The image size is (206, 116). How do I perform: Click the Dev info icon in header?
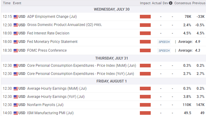point(171,3)
